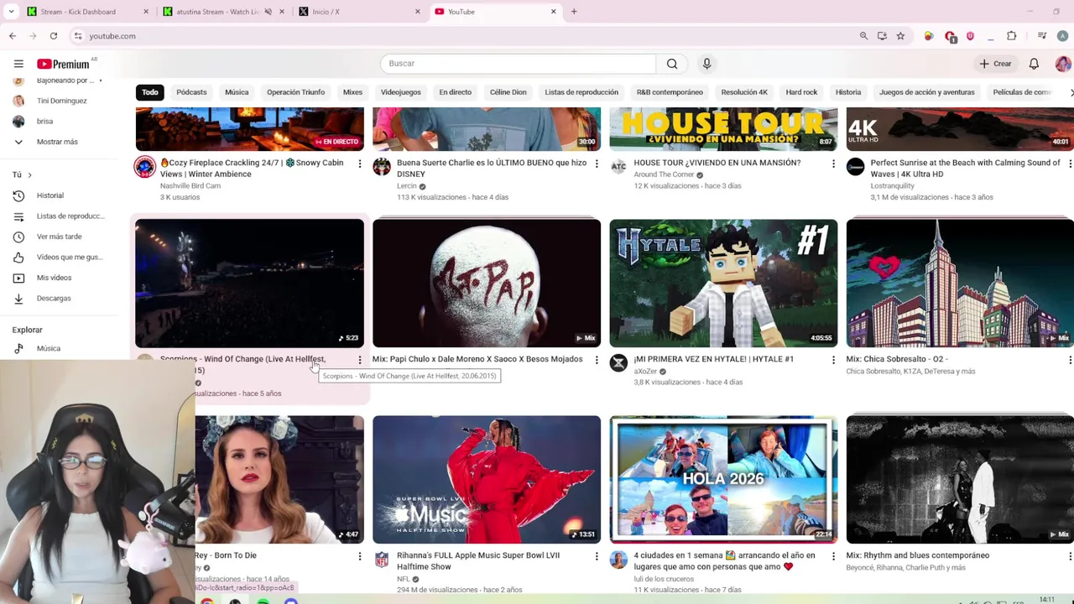Open the Hytale #1 video thumbnail
Viewport: 1074px width, 604px height.
tap(723, 283)
